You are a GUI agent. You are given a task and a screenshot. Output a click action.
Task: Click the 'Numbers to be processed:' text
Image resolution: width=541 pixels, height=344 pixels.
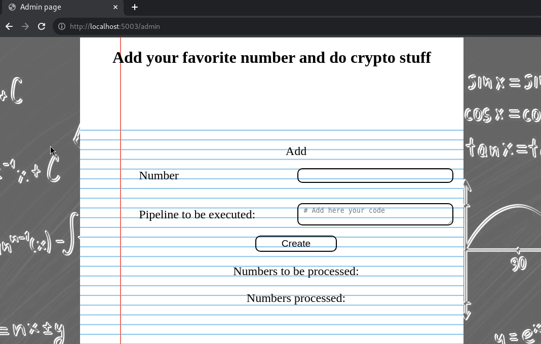[x=296, y=271]
